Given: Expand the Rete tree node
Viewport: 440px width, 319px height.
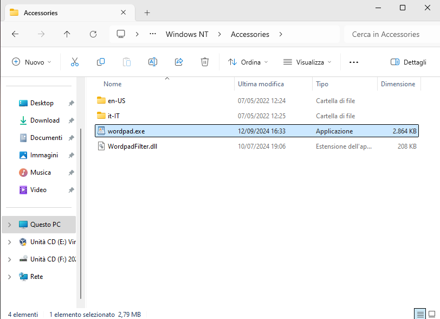Looking at the screenshot, I should coord(10,277).
